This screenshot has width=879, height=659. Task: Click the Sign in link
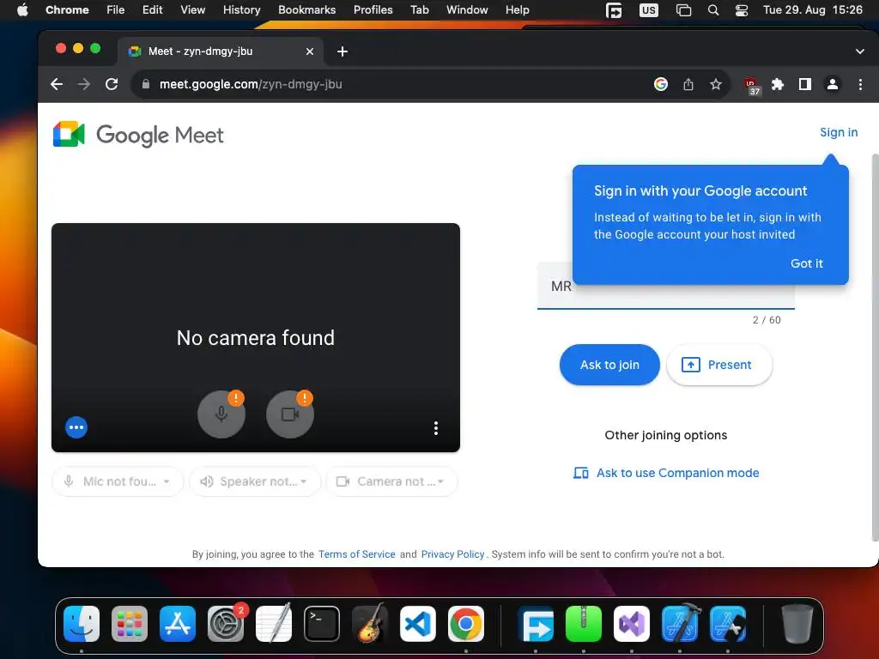pos(838,132)
